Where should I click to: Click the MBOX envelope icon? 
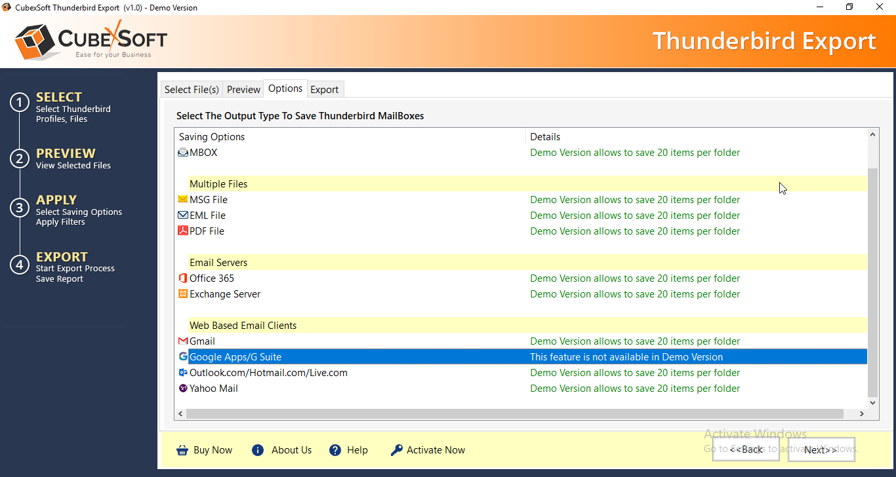[183, 153]
